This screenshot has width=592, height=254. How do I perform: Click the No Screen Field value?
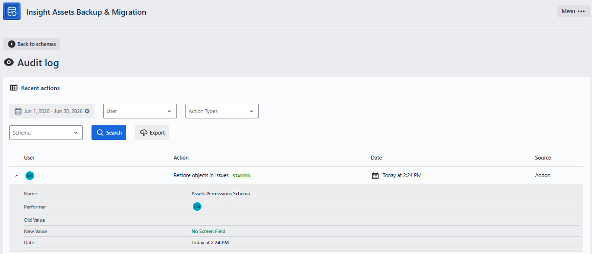(x=208, y=231)
